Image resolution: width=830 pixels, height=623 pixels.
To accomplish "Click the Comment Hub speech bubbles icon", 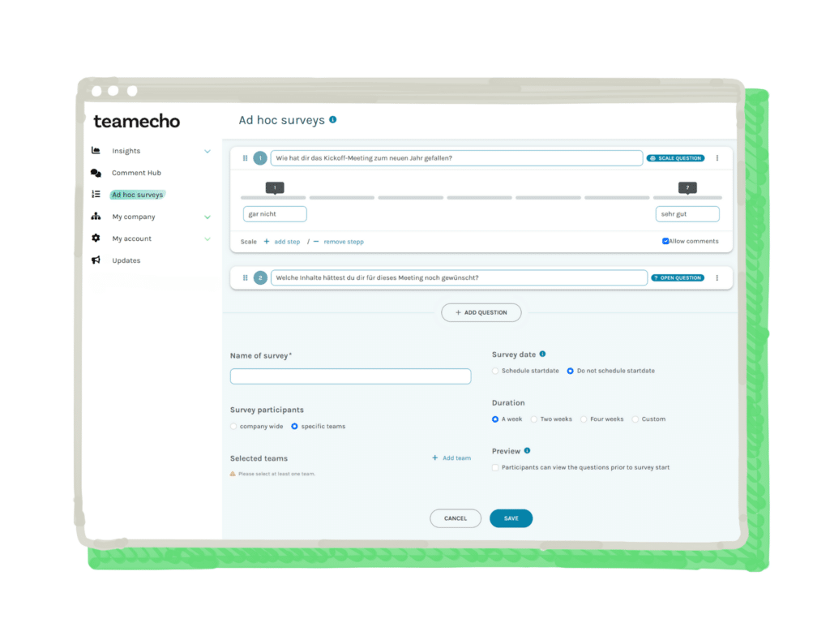I will pos(96,173).
